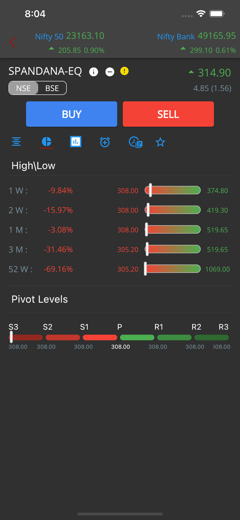Viewport: 240px width, 520px height.
Task: Tap the Nifty Bank index value
Action: (x=216, y=36)
